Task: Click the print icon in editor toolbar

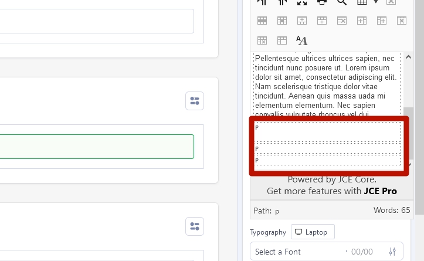Action: click(x=321, y=2)
